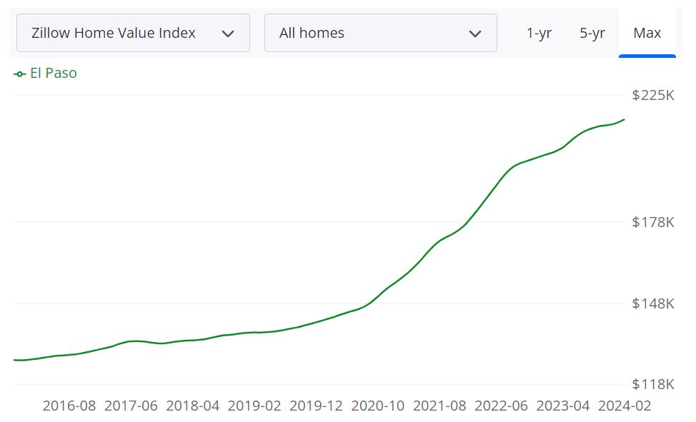Click the 2024-02 date label on x-axis
The image size is (696, 422).
coord(625,406)
